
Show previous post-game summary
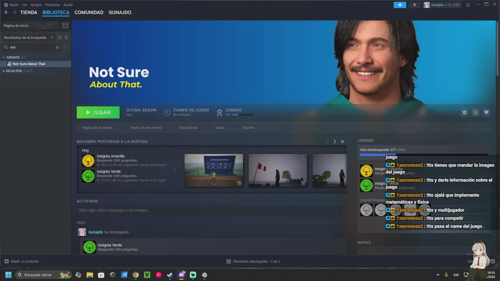pos(328,141)
